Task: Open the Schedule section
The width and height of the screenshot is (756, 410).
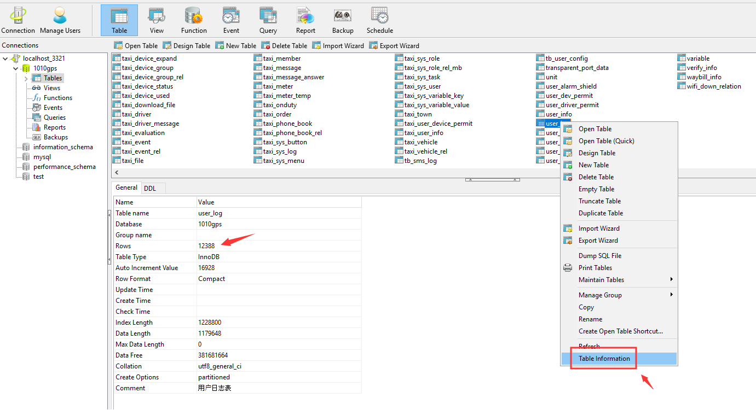Action: click(x=380, y=21)
